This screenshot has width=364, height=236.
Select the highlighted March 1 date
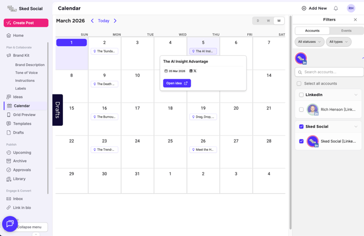(x=72, y=43)
